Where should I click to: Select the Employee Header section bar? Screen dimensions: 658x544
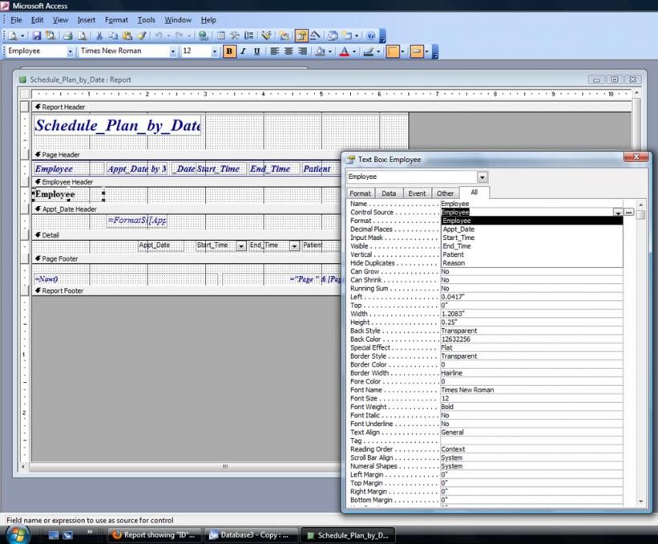click(187, 182)
